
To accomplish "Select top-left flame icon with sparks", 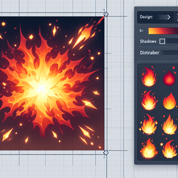I will 149,76.
